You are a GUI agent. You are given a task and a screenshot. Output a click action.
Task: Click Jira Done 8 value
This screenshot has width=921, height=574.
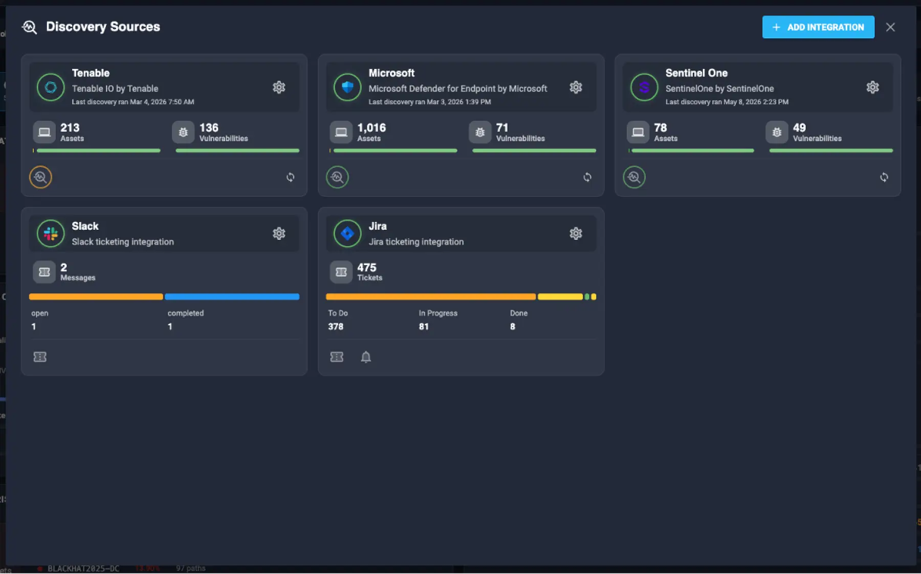tap(513, 326)
